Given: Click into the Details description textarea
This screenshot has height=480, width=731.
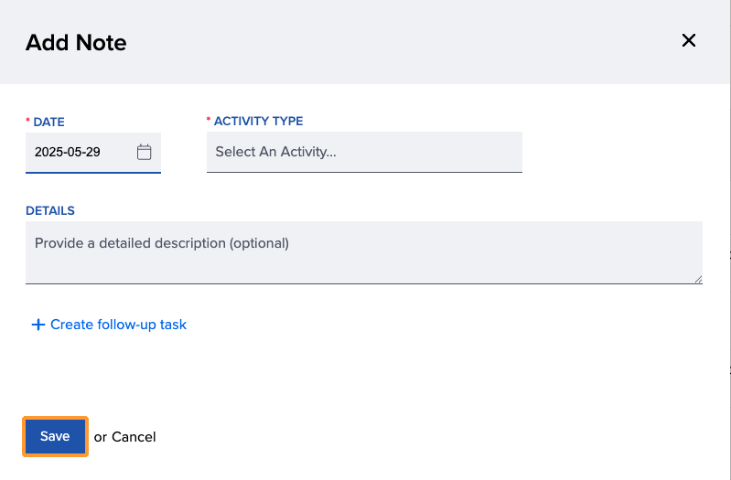Looking at the screenshot, I should 363,252.
